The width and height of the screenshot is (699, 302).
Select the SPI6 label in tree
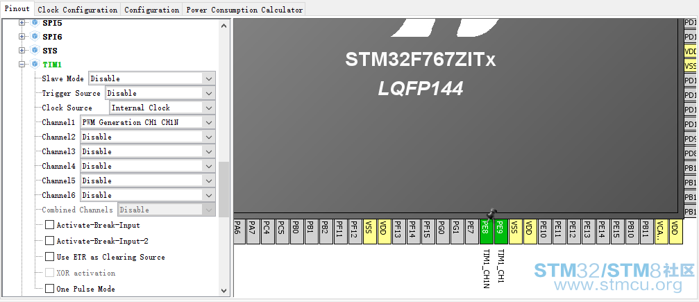coord(52,37)
